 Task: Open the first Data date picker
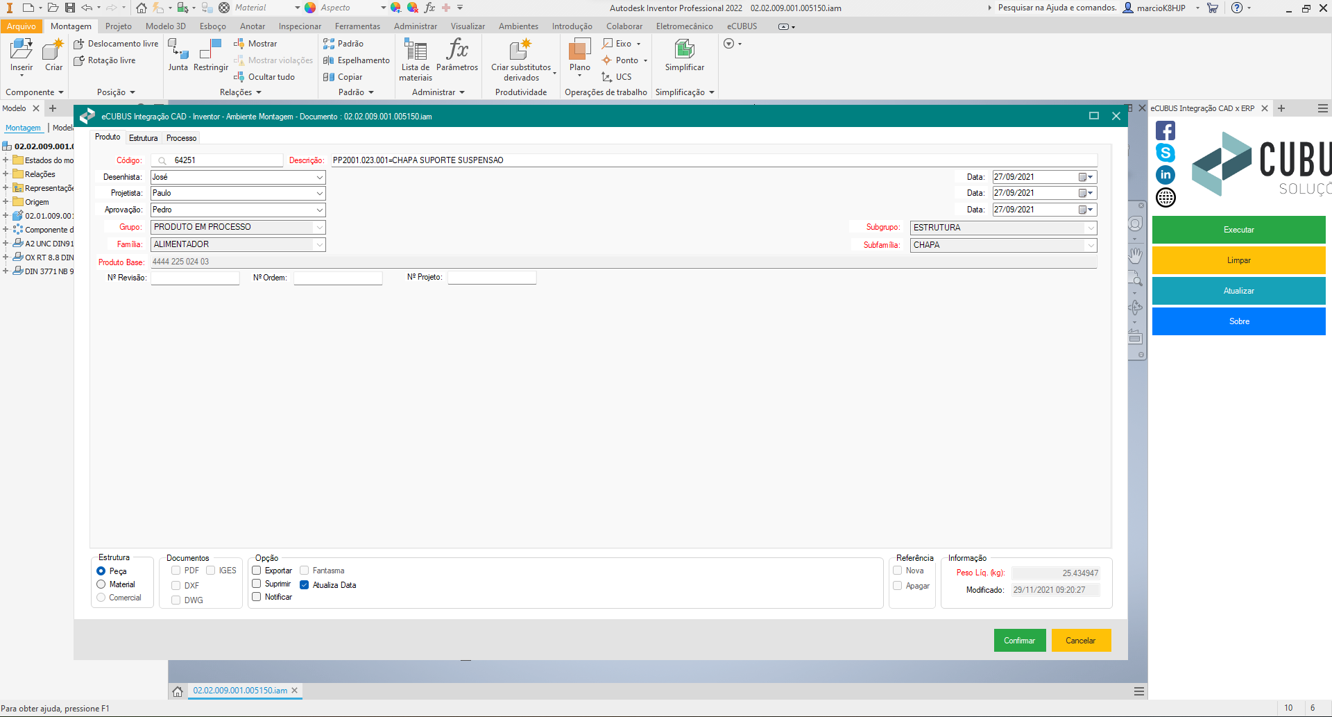(1086, 177)
